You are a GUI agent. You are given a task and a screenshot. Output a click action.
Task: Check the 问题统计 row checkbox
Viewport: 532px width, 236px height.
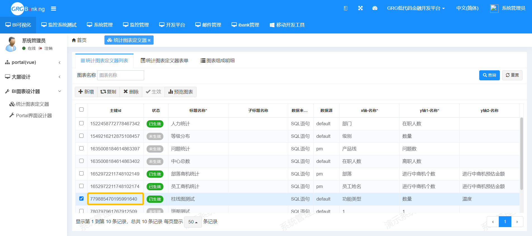81,148
